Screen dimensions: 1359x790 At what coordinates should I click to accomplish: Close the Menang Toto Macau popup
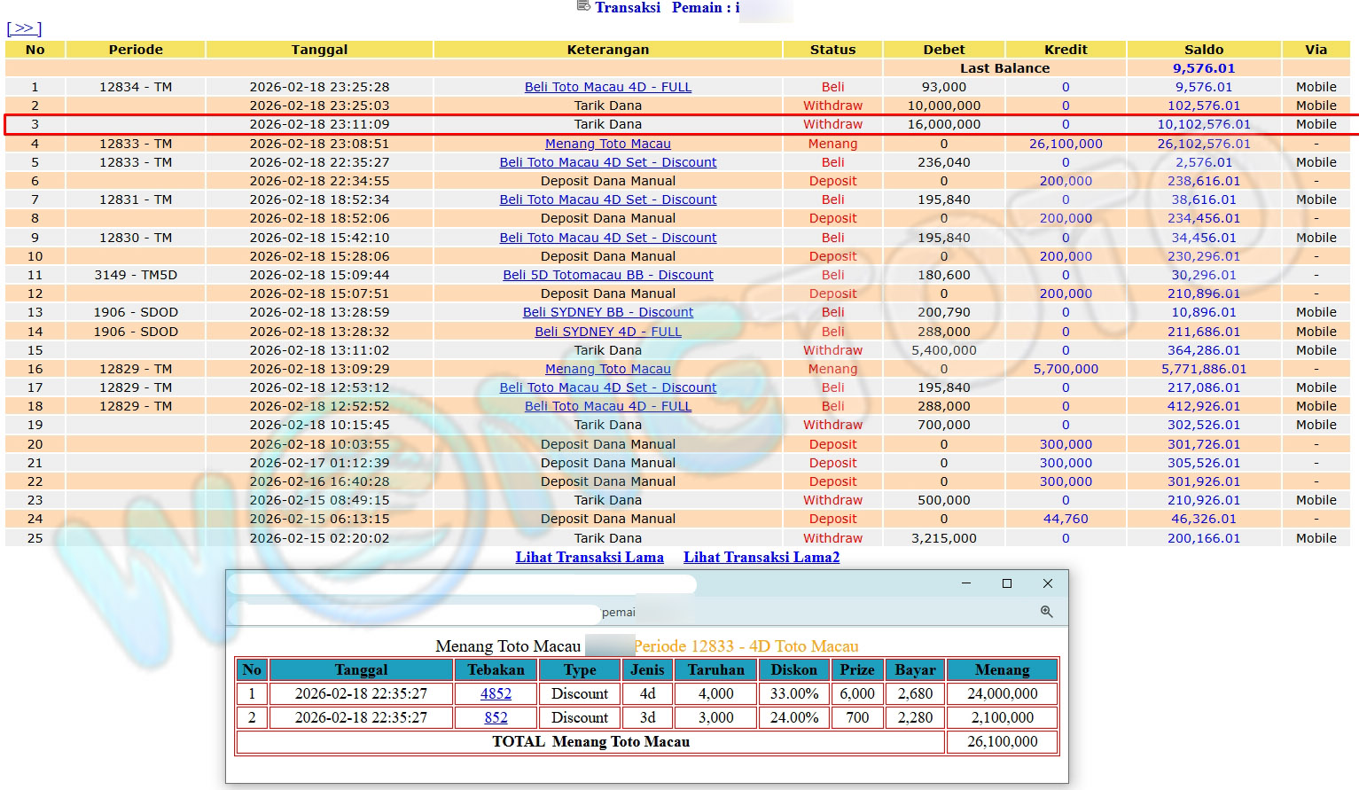pyautogui.click(x=1047, y=583)
